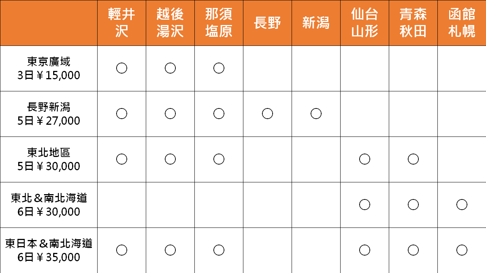
Task: Click the circle for 東京廣域 under 輕井沢
Action: [x=121, y=68]
